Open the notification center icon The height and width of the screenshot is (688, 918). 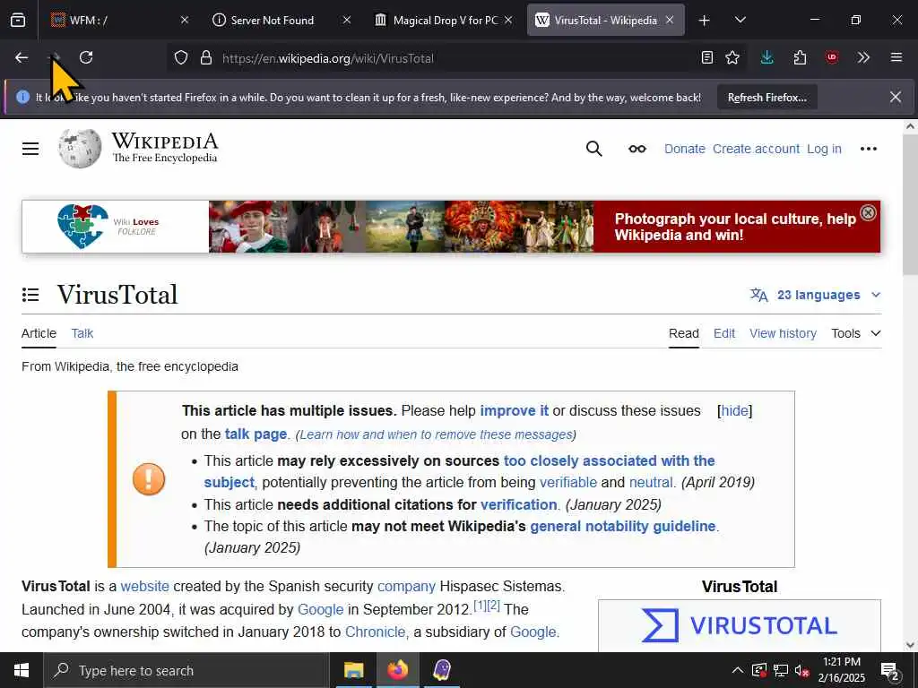point(890,670)
